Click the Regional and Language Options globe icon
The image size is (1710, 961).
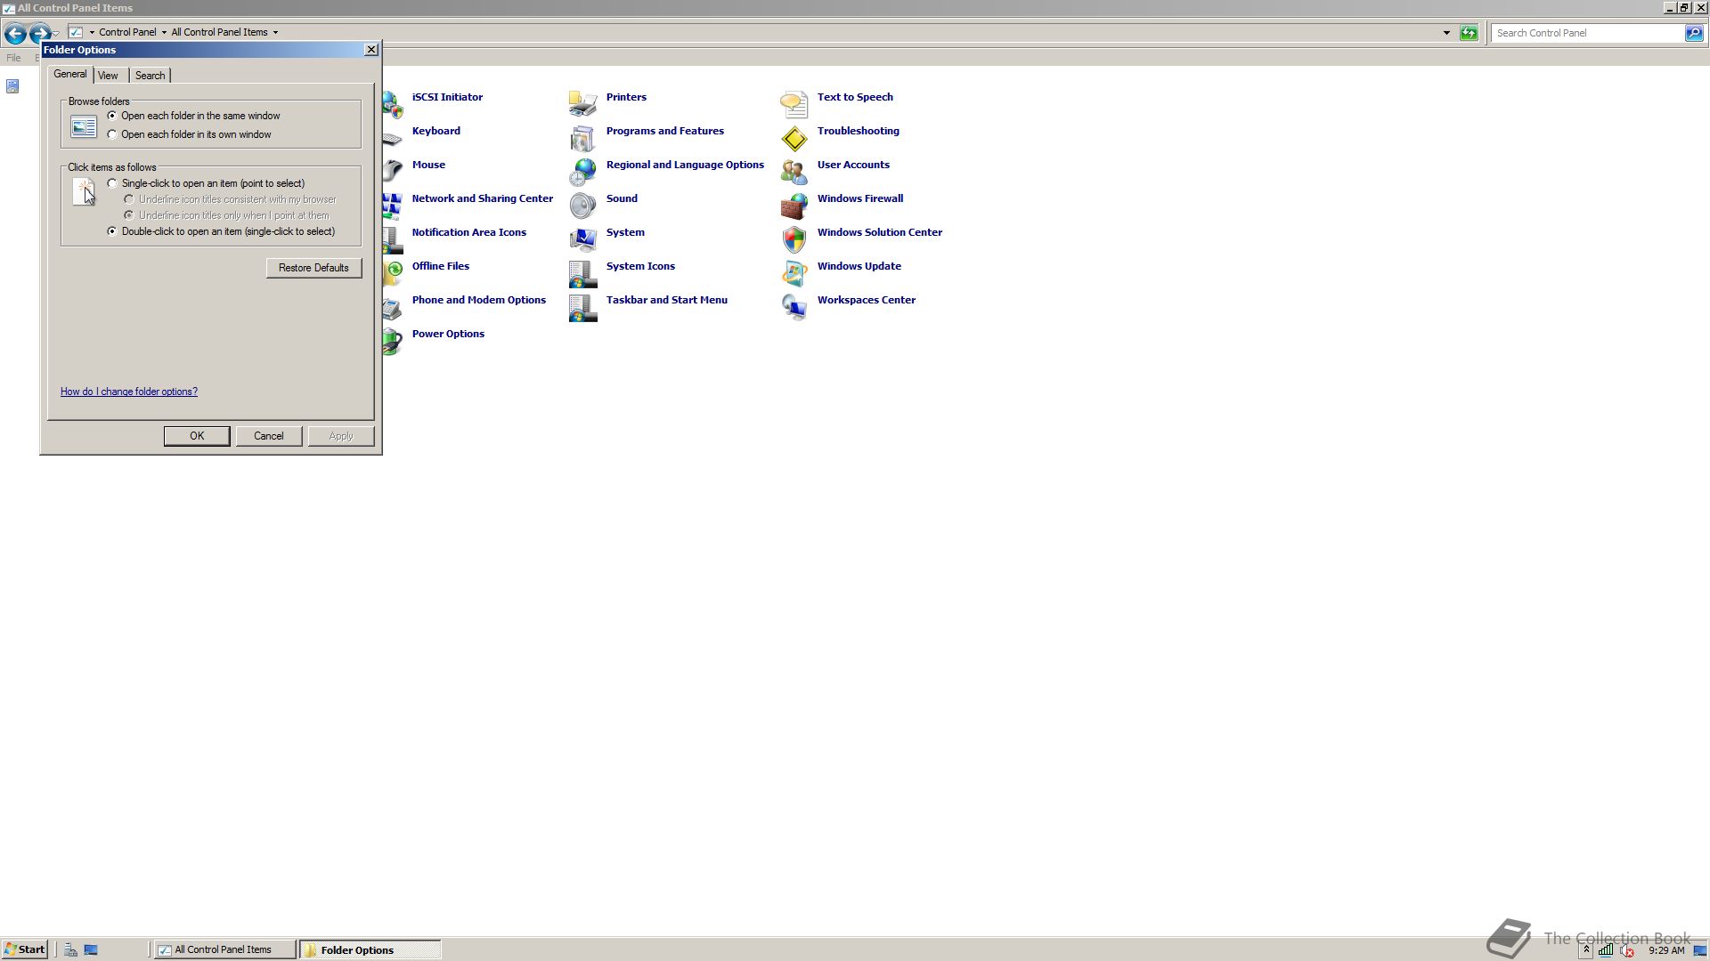(x=582, y=172)
